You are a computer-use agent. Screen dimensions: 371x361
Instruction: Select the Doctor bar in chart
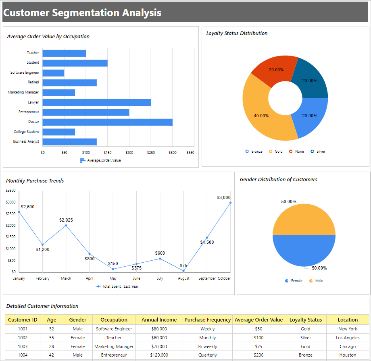107,122
